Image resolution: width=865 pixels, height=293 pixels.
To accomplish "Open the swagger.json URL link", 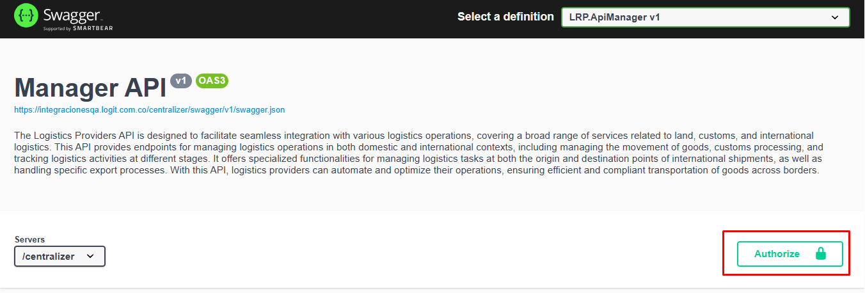I will [149, 110].
